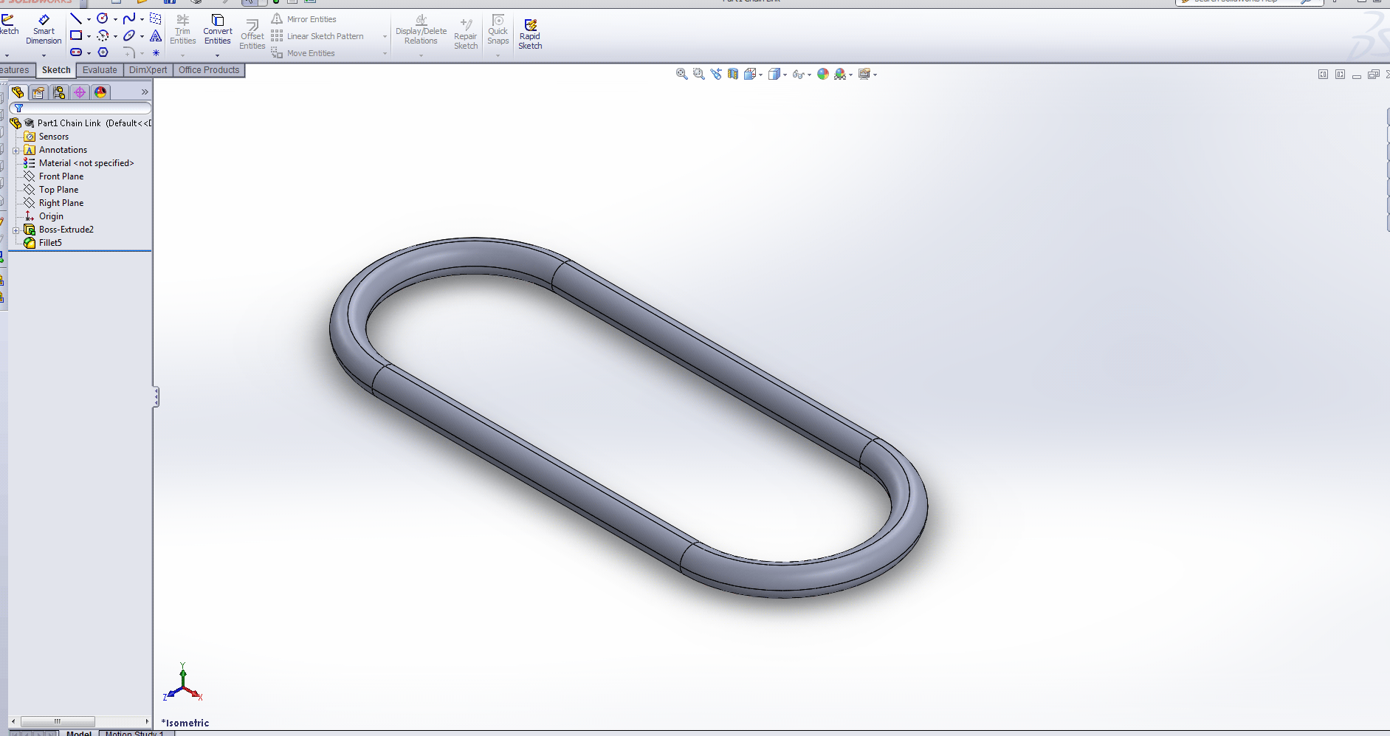Viewport: 1390px width, 736px height.
Task: Click Convert Entities tool
Action: pos(218,30)
